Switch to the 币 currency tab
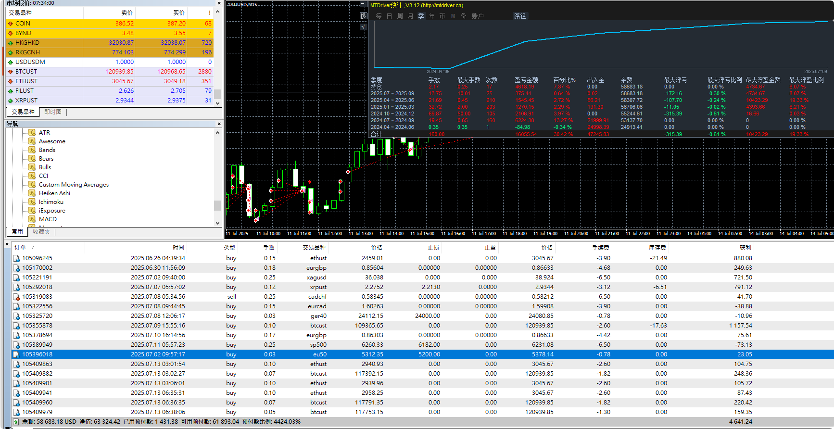834x429 pixels. [x=442, y=16]
